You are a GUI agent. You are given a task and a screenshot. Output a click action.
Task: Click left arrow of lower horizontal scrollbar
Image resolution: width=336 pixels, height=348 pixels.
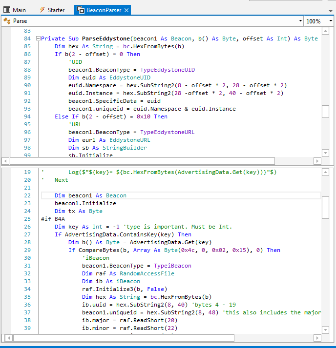click(9, 338)
